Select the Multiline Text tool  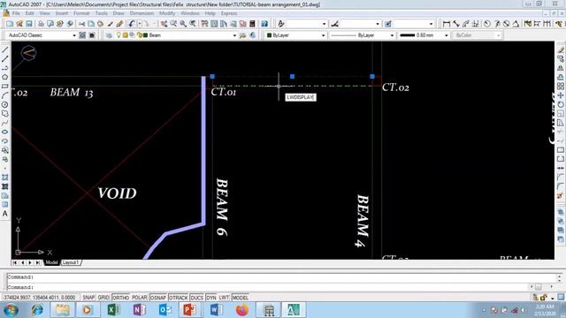coord(5,214)
